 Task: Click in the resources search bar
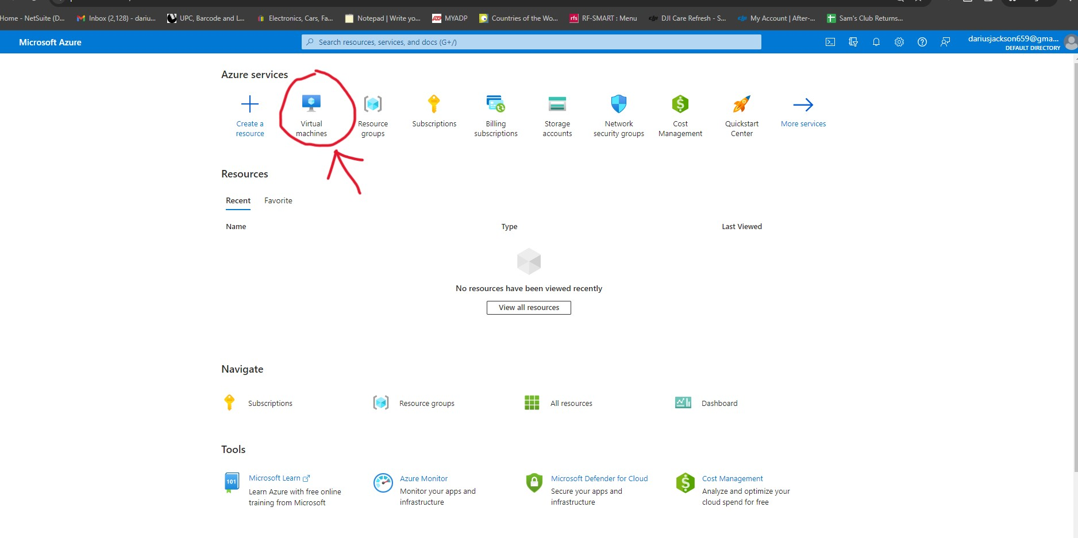tap(530, 41)
